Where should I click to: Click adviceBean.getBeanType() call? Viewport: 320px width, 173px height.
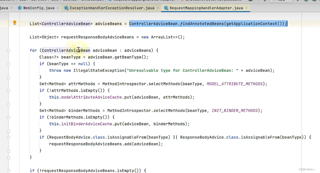[117, 57]
